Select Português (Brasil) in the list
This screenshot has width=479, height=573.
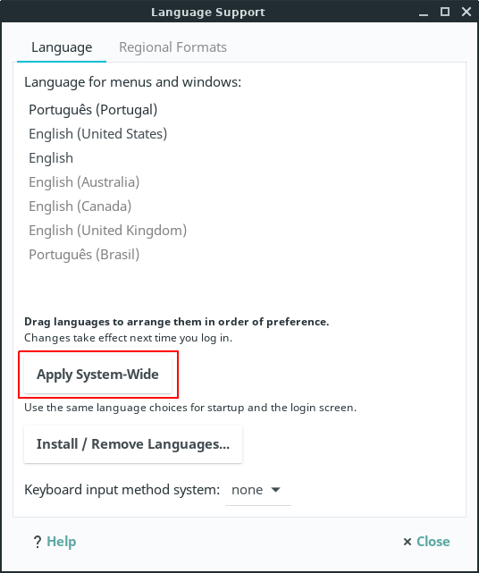[x=84, y=255]
